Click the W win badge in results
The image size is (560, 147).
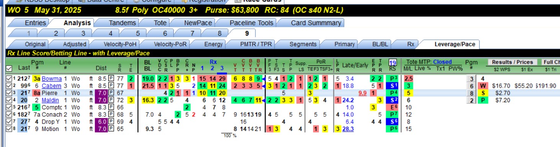coord(483,86)
